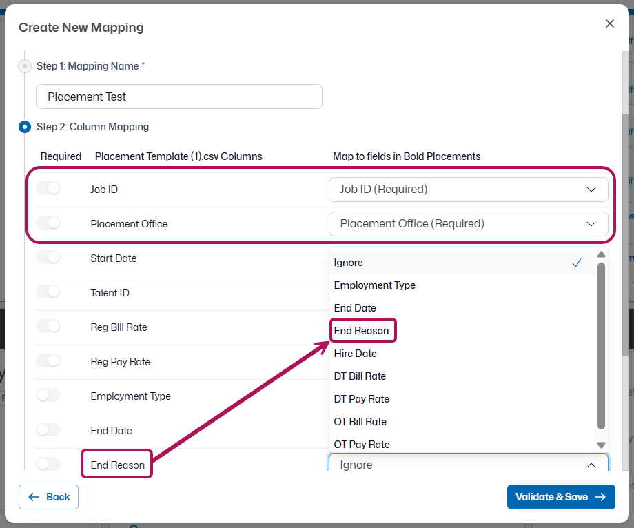
Task: Toggle Required switch for Start Date
Action: click(48, 257)
